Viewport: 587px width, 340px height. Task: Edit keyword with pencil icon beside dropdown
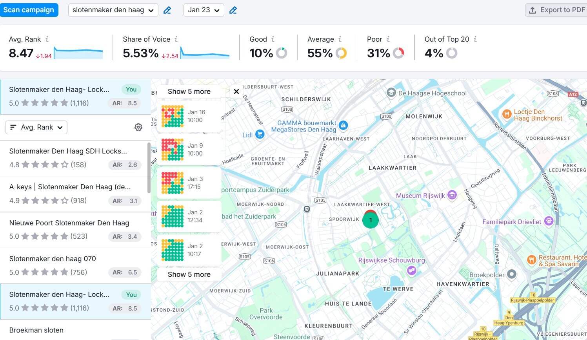pos(167,10)
